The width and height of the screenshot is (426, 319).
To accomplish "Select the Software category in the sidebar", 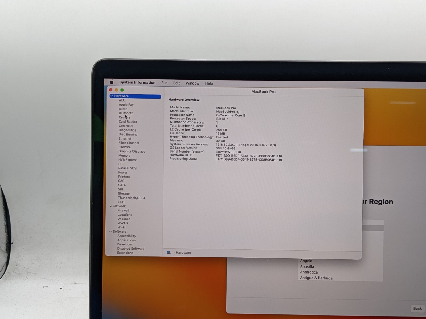I will [x=119, y=232].
